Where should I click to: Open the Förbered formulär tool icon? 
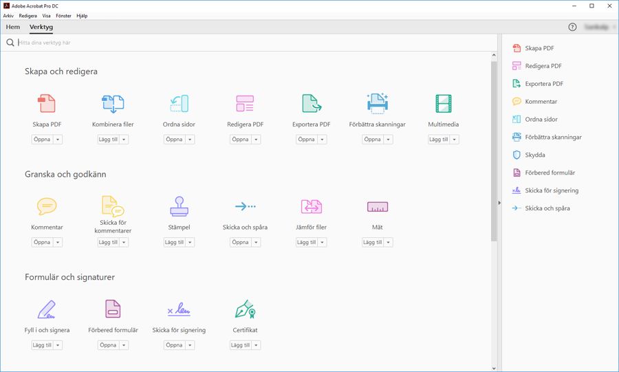point(113,309)
